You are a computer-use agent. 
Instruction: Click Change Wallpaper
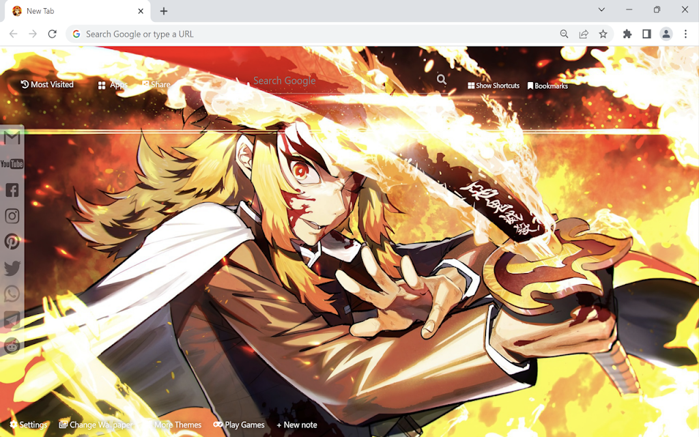96,425
